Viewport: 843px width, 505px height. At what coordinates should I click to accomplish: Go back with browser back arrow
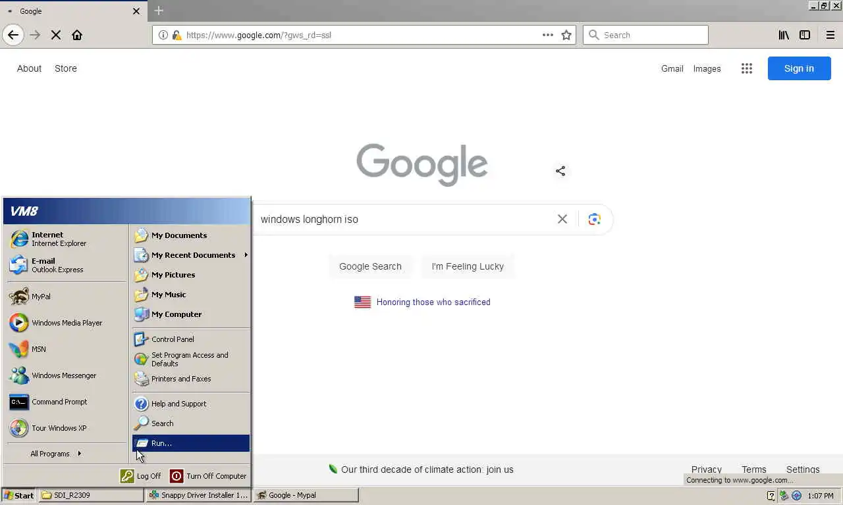click(x=13, y=35)
